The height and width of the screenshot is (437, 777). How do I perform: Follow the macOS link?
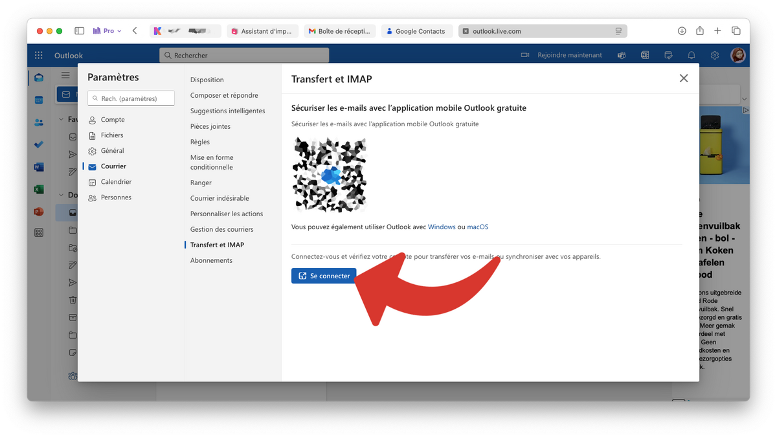click(478, 227)
